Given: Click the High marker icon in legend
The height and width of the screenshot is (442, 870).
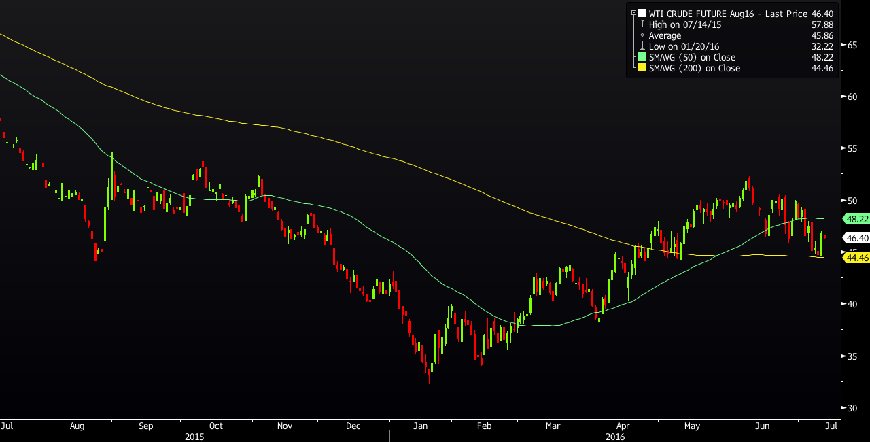Looking at the screenshot, I should tap(642, 24).
